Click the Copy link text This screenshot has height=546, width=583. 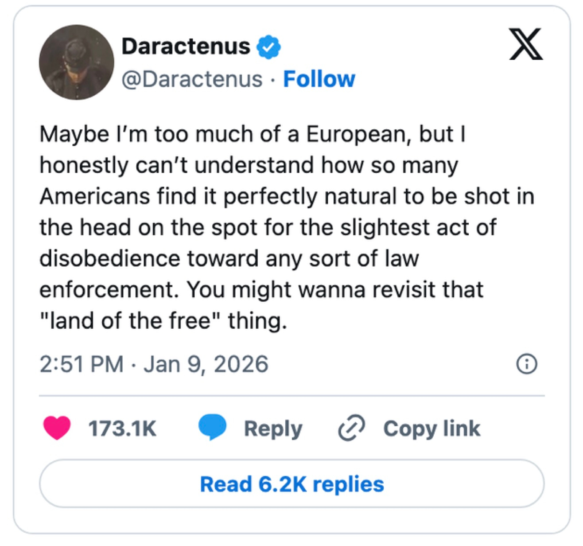coord(431,429)
